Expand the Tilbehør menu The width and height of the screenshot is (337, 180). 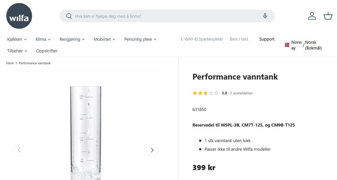coord(17,51)
